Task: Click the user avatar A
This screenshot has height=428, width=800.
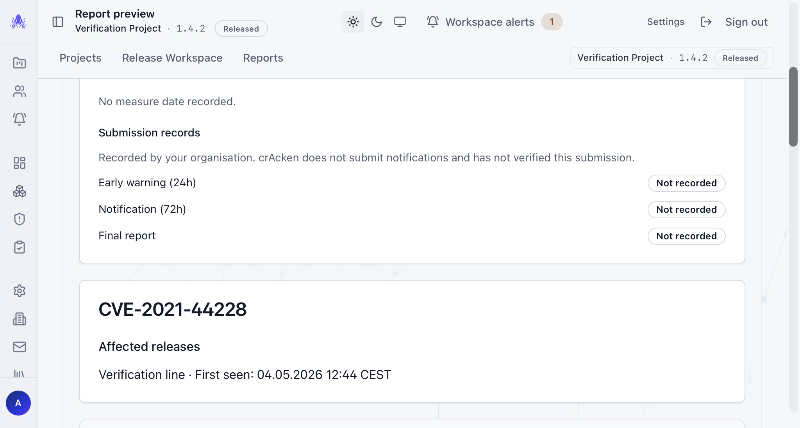Action: click(x=18, y=403)
